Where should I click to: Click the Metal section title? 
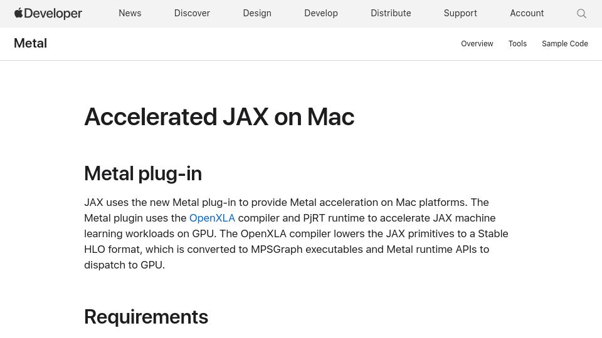point(30,43)
